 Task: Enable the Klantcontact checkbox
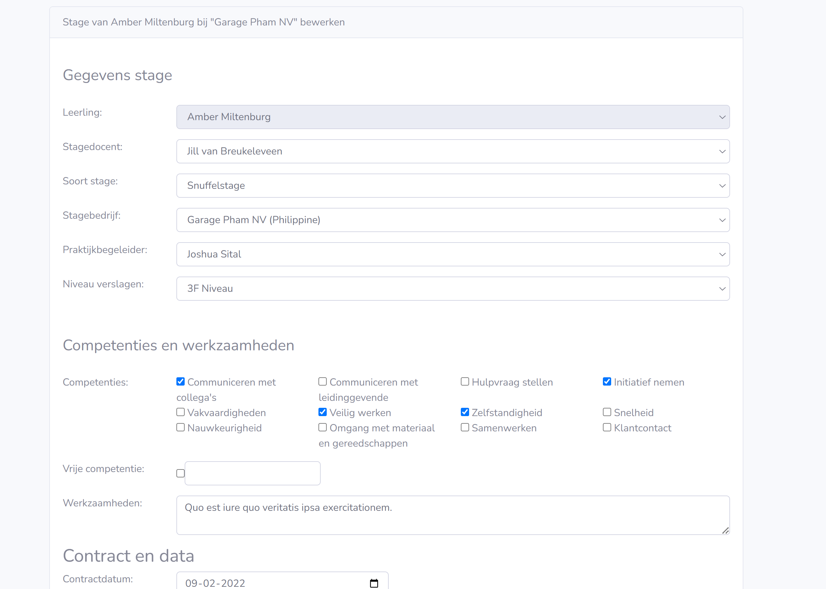(607, 427)
